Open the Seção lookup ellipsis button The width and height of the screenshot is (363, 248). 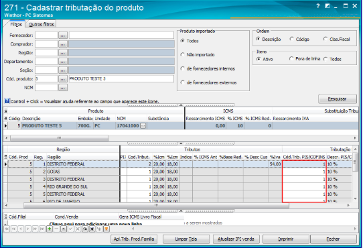pyautogui.click(x=63, y=70)
